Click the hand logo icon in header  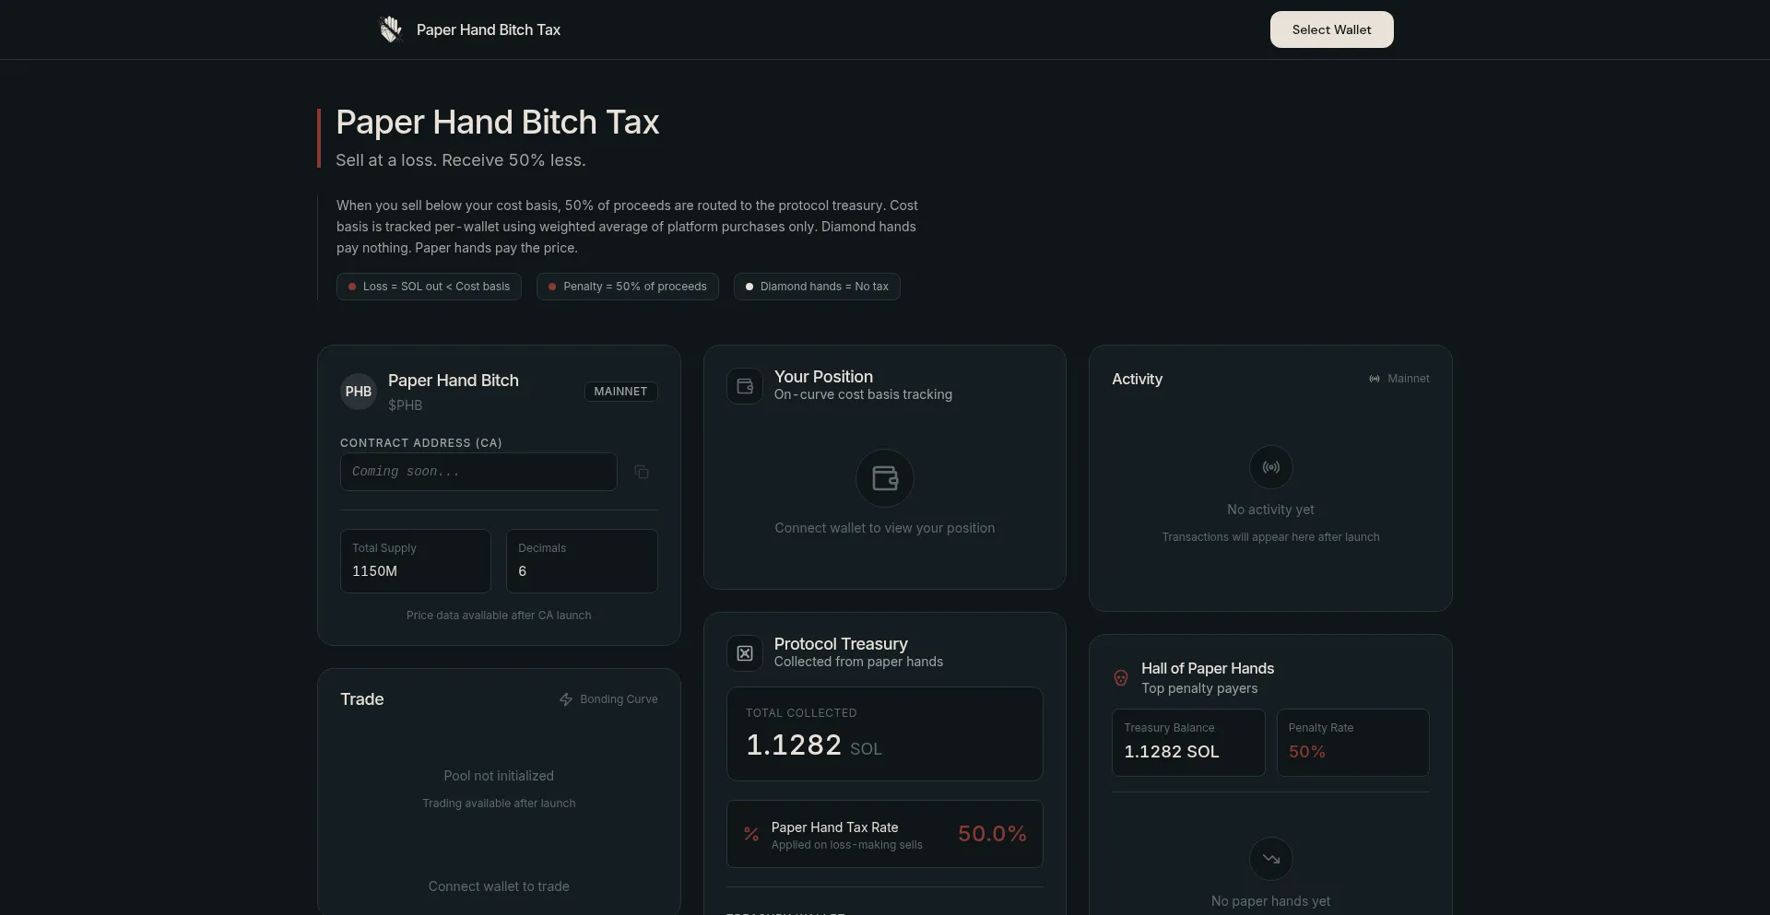[391, 29]
